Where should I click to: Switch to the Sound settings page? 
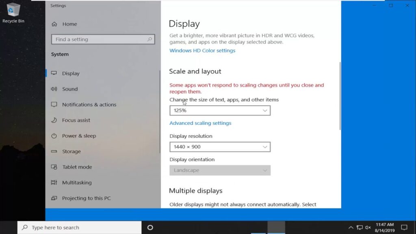coord(69,89)
